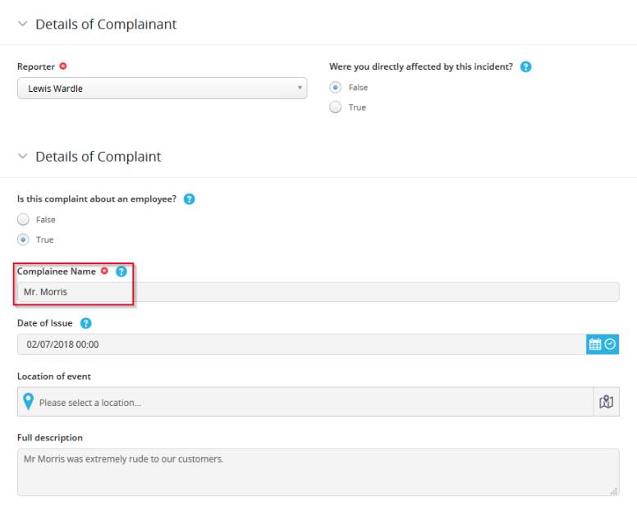Select True for complaint about an employee

(x=23, y=240)
